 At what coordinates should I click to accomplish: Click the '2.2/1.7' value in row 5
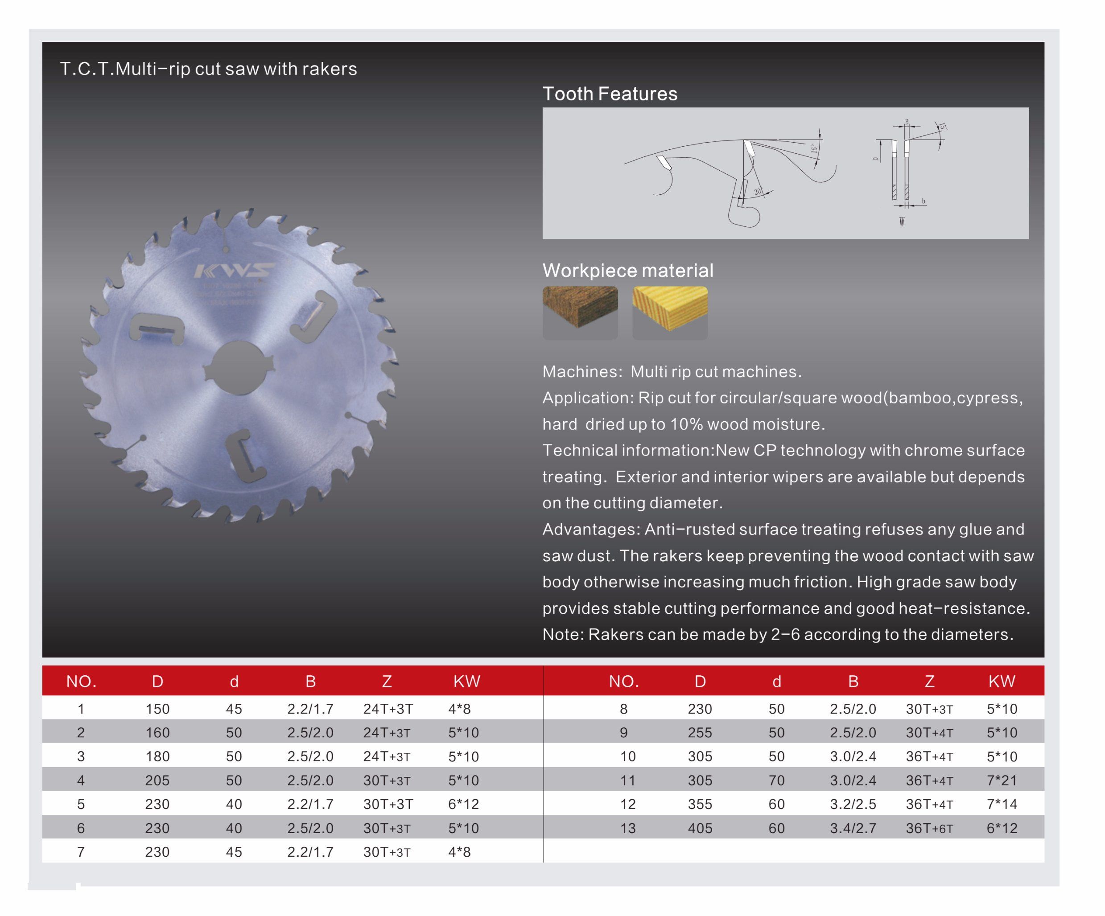tap(310, 804)
